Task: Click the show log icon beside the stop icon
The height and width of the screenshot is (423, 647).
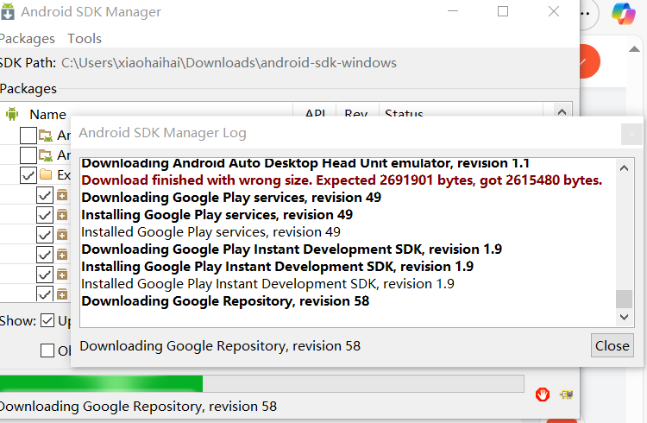Action: point(567,395)
